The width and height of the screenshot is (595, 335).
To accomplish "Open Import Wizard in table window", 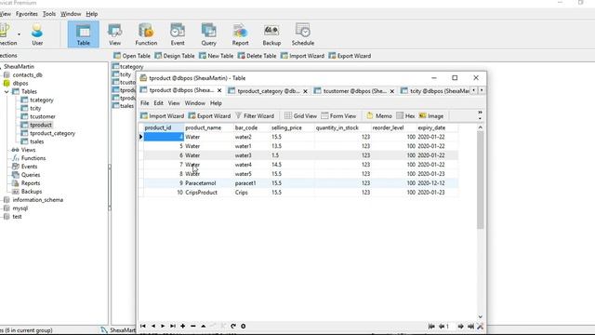I will tap(162, 115).
